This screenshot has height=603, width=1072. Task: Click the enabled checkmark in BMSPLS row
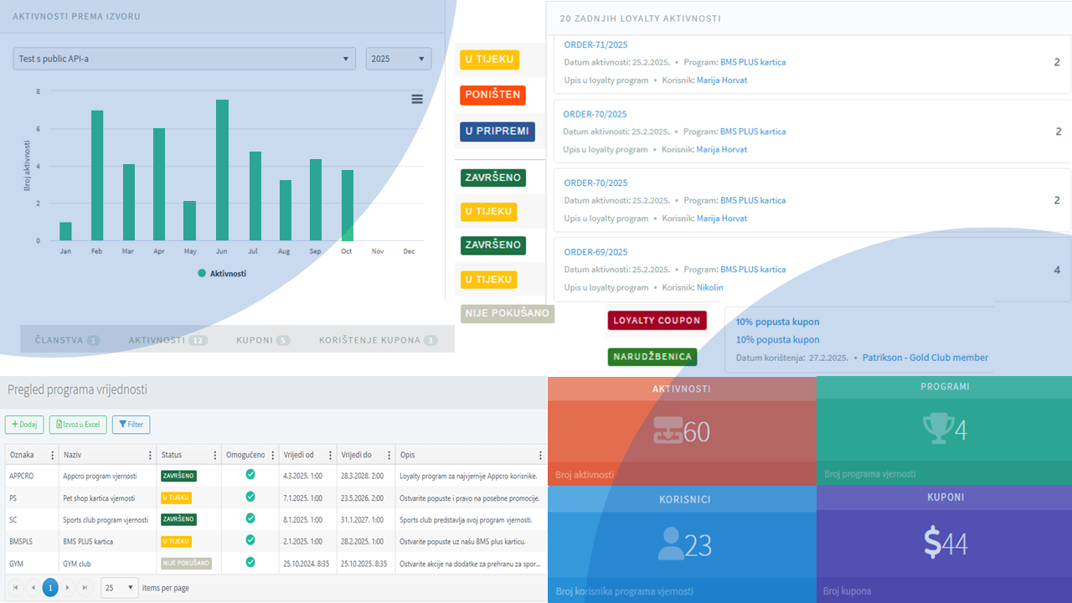[250, 540]
